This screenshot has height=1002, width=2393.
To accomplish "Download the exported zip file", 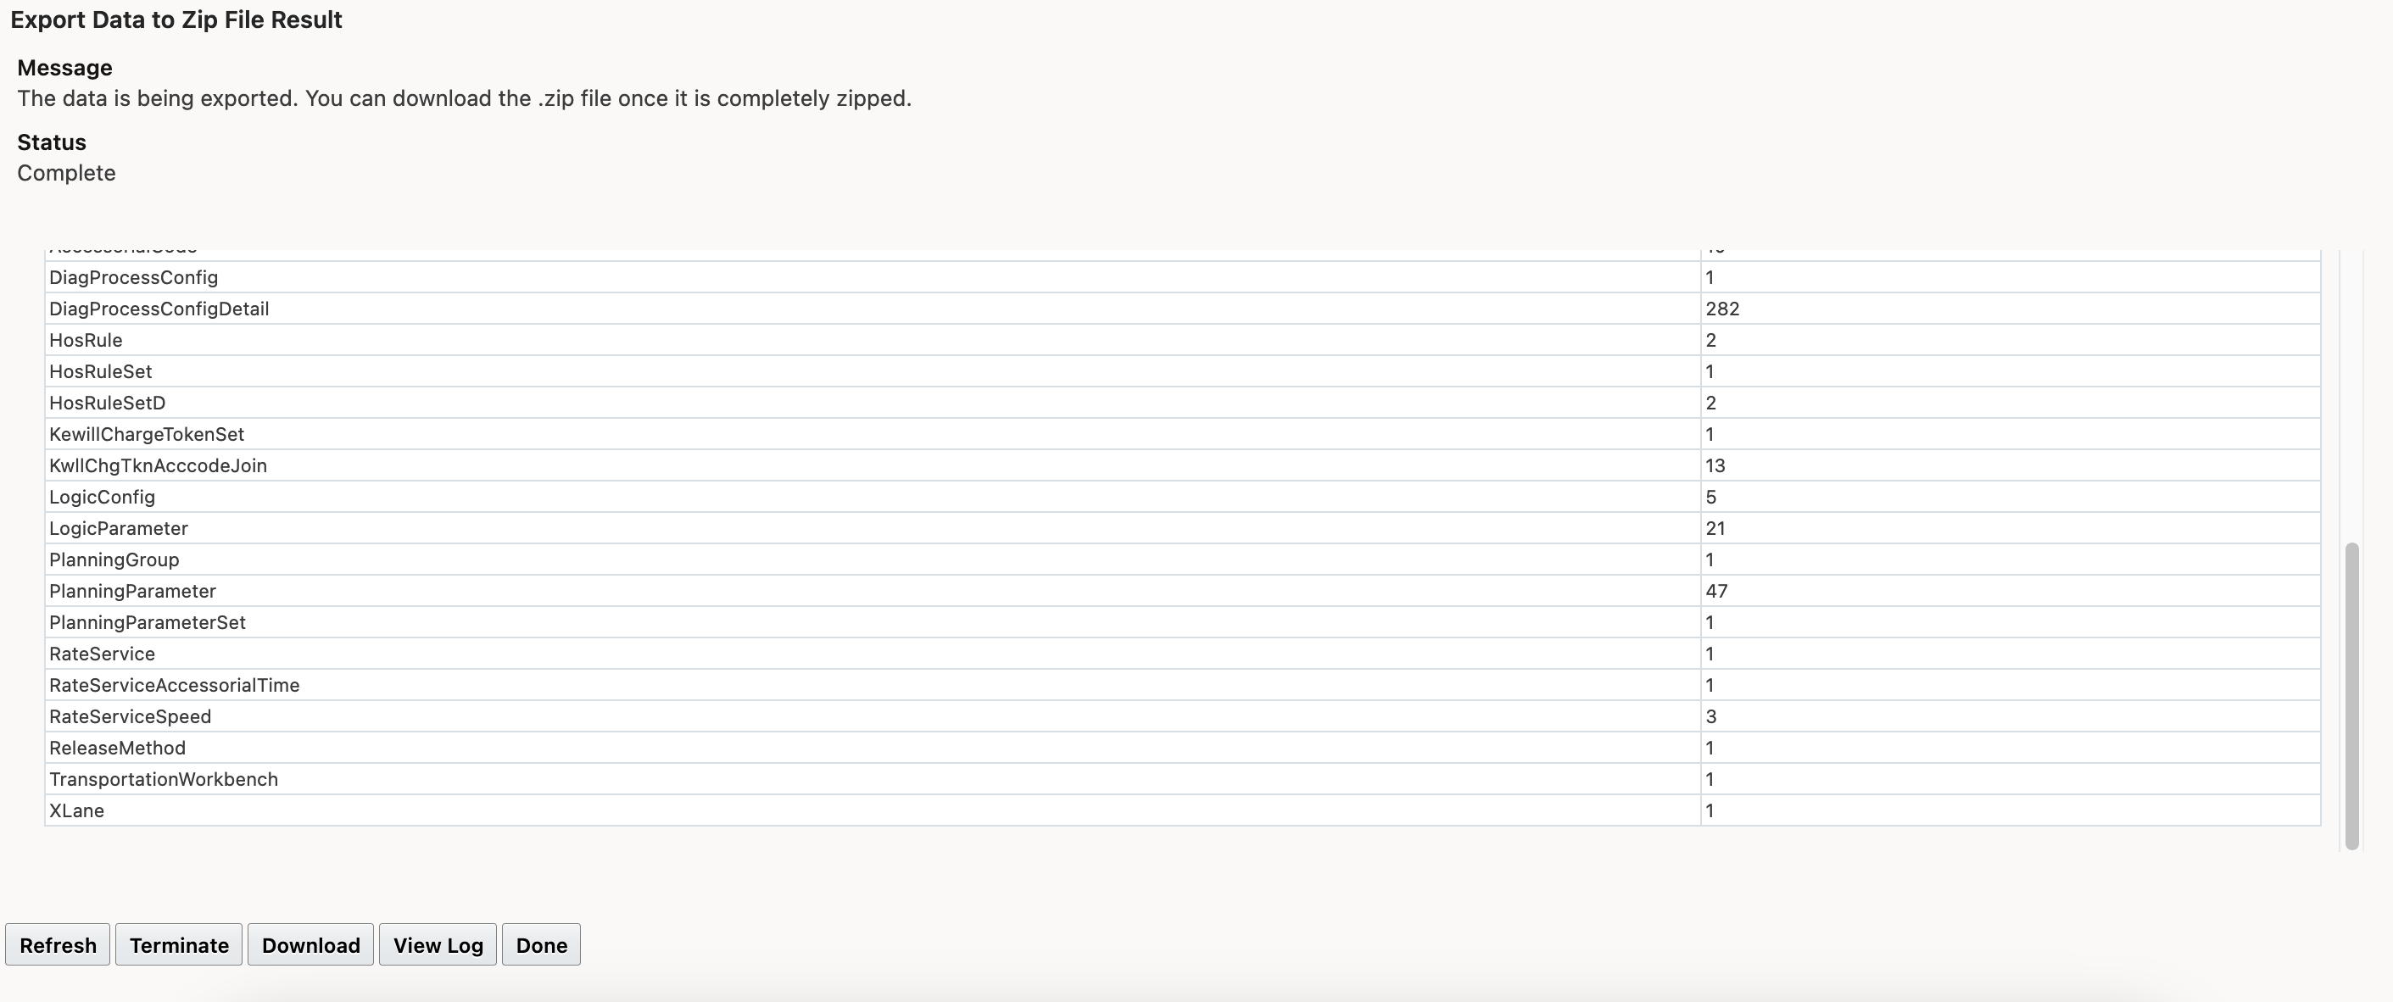I will (x=310, y=944).
